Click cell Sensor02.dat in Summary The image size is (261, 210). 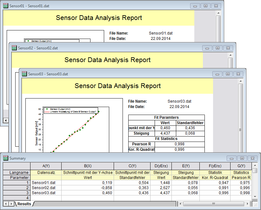(x=46, y=188)
